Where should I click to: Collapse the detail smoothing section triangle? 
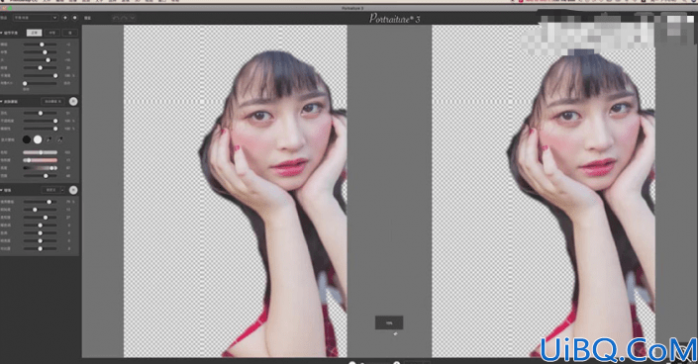click(1, 33)
